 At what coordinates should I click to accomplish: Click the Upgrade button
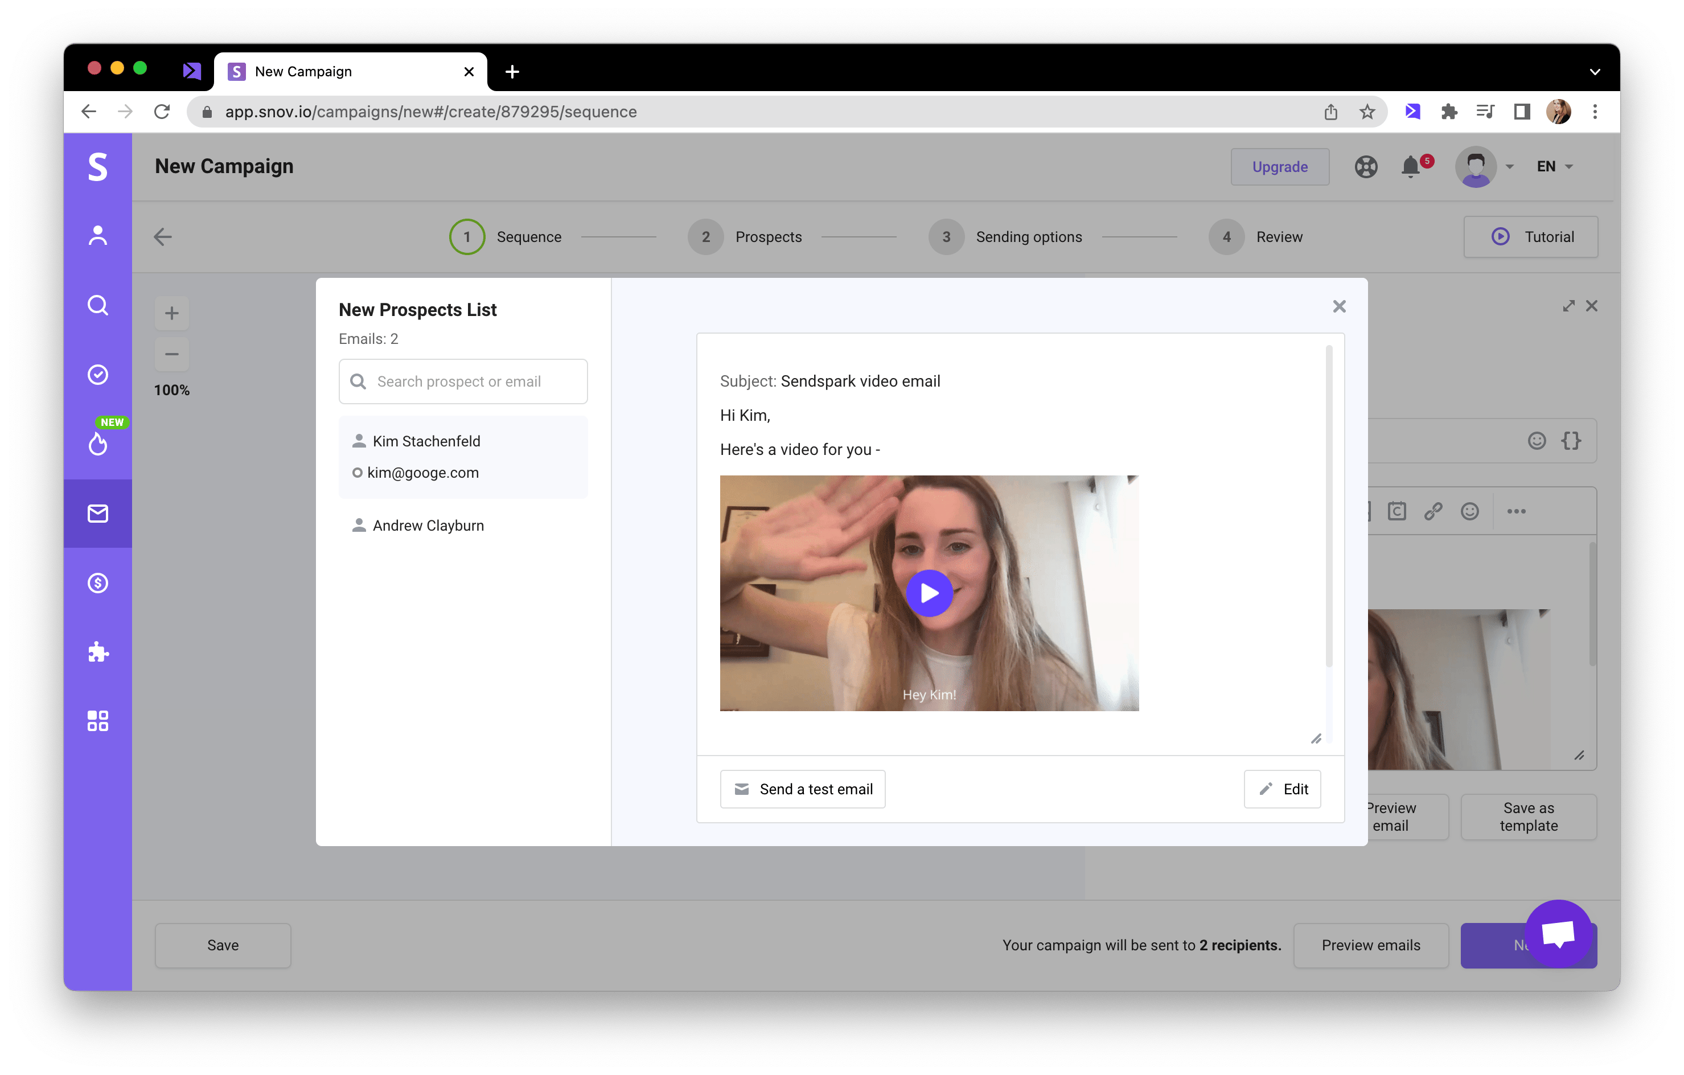[1279, 166]
